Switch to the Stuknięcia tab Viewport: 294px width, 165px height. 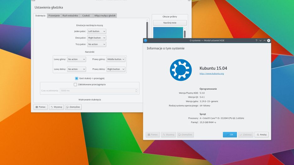pyautogui.click(x=40, y=16)
